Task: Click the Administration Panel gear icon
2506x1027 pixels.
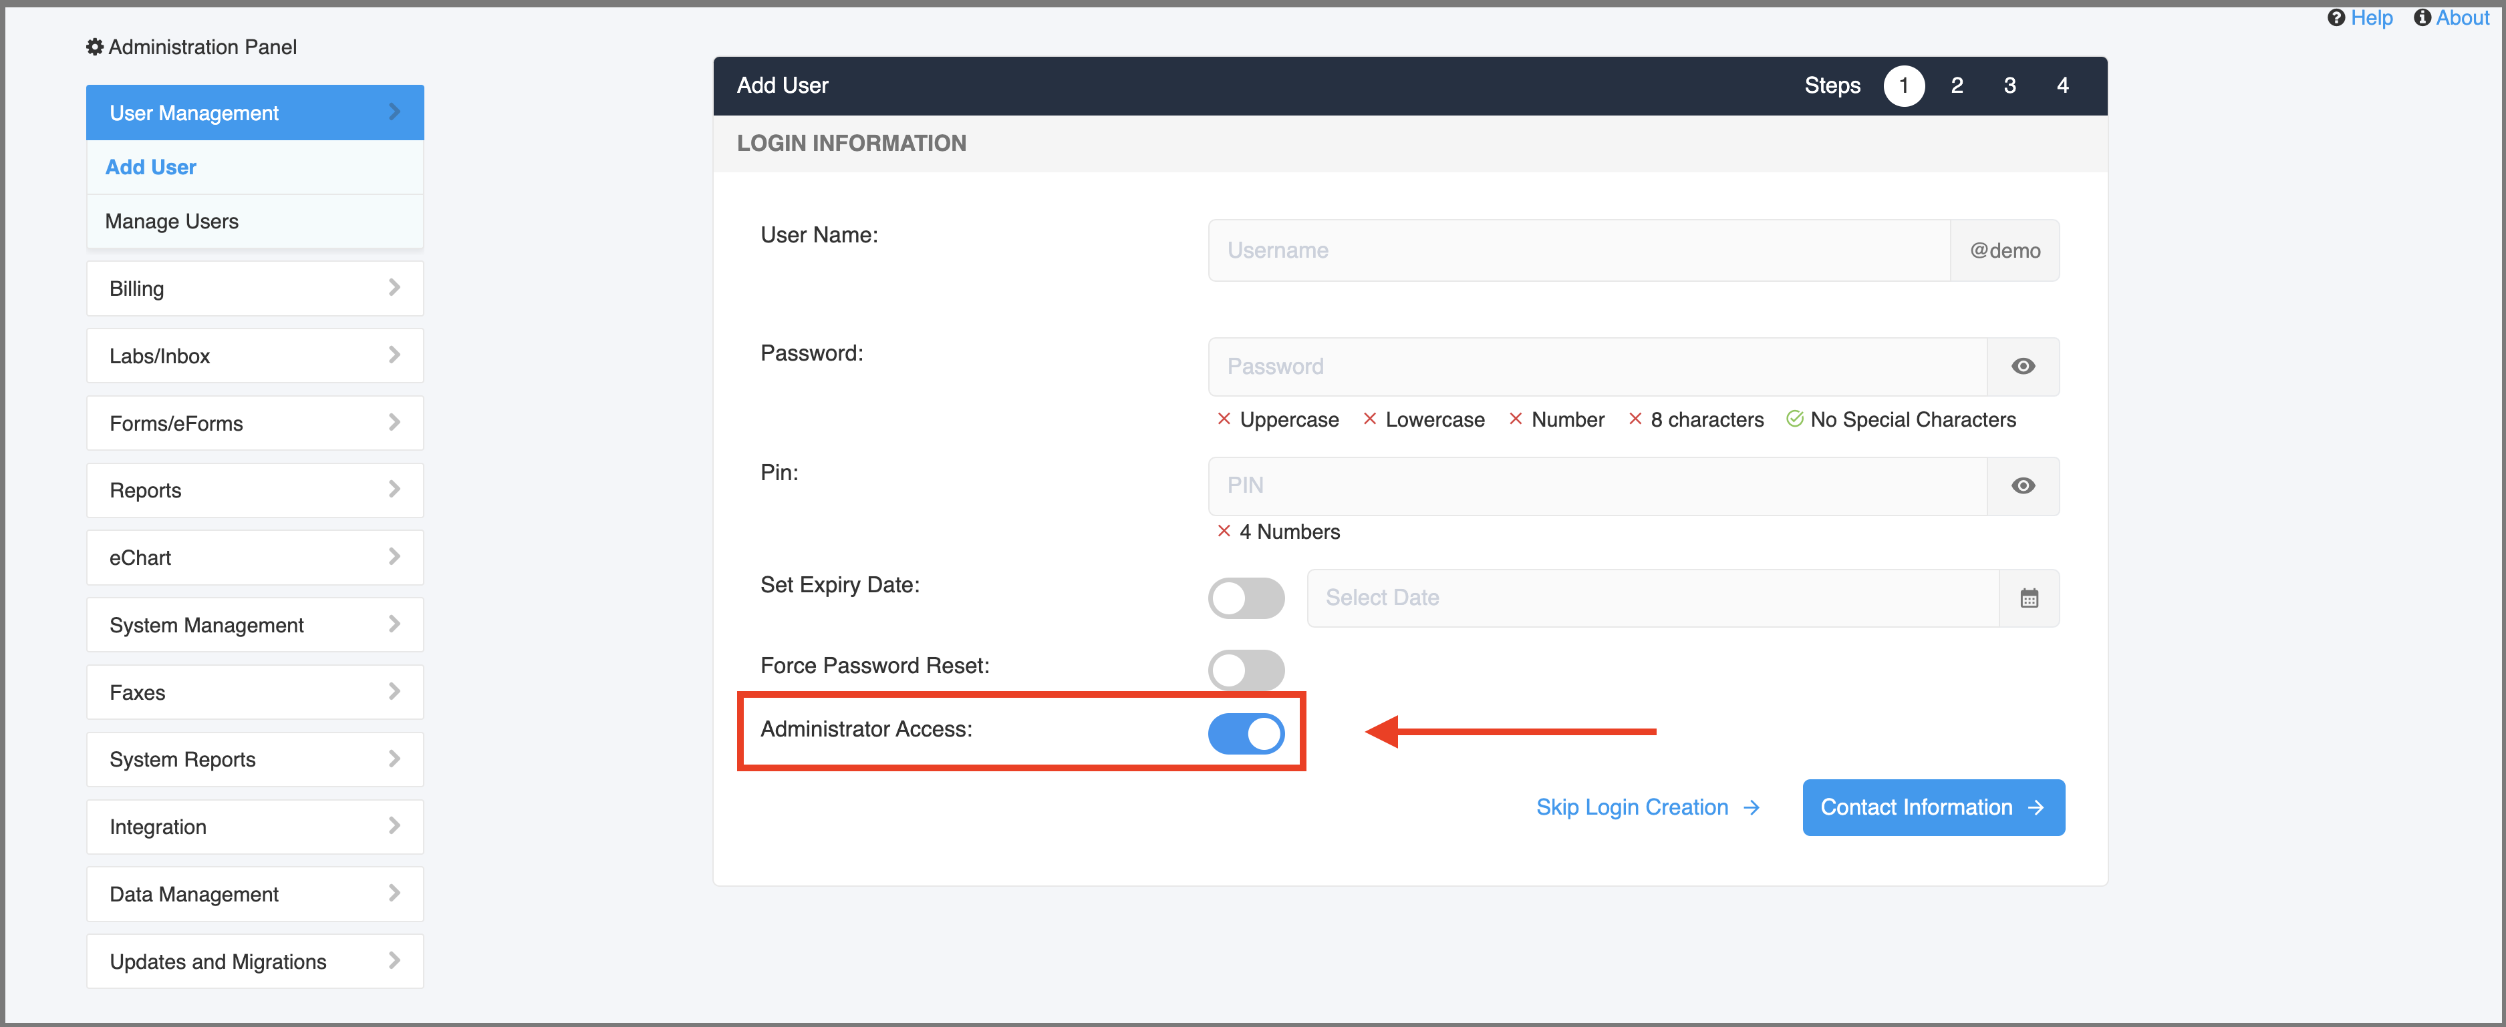Action: (x=94, y=47)
